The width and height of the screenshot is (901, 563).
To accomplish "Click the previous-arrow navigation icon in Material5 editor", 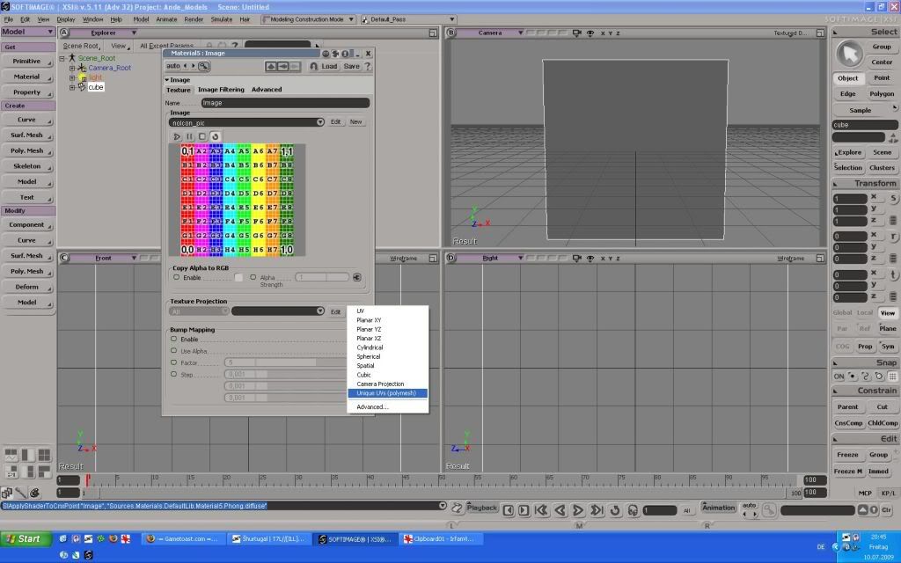I will [282, 67].
